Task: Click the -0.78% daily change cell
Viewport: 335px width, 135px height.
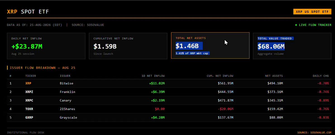Action: (x=323, y=83)
